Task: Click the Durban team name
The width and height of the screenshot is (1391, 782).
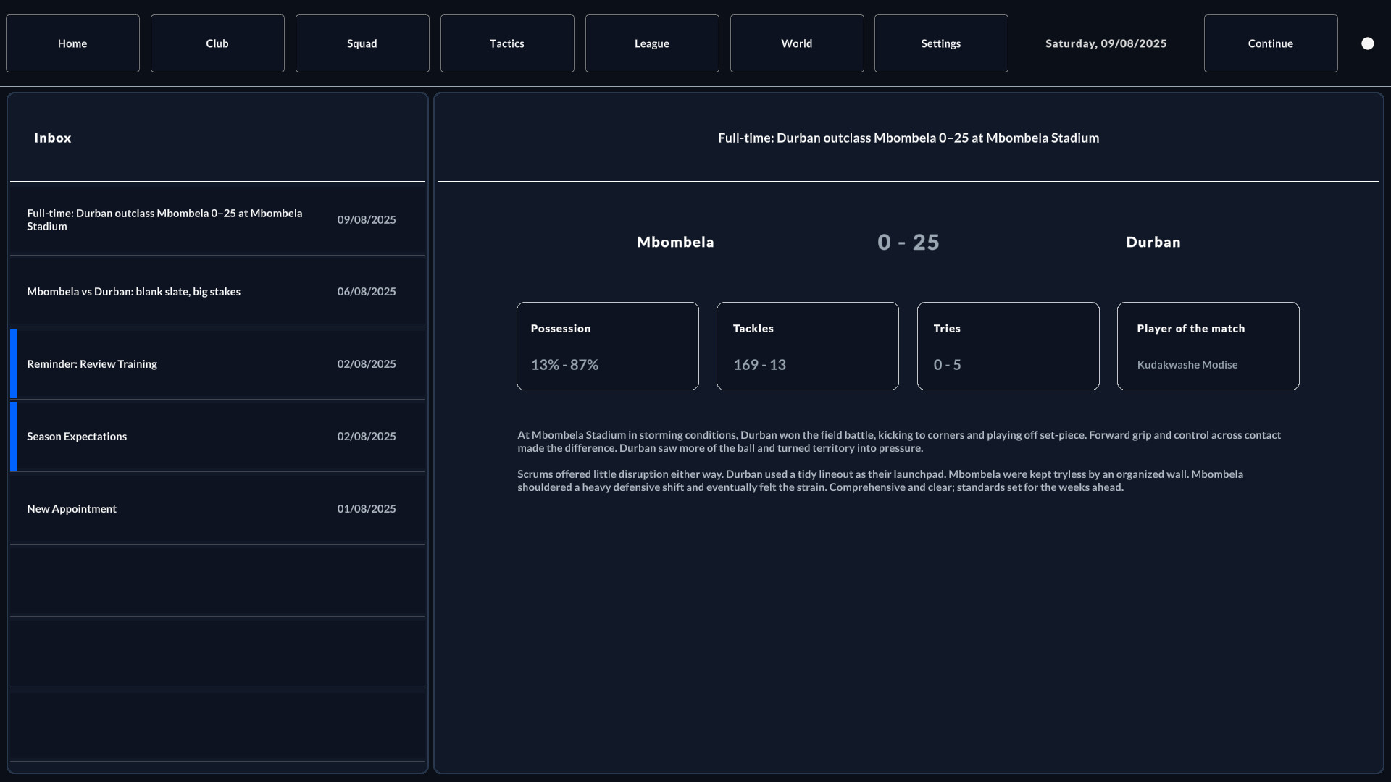Action: pyautogui.click(x=1153, y=242)
